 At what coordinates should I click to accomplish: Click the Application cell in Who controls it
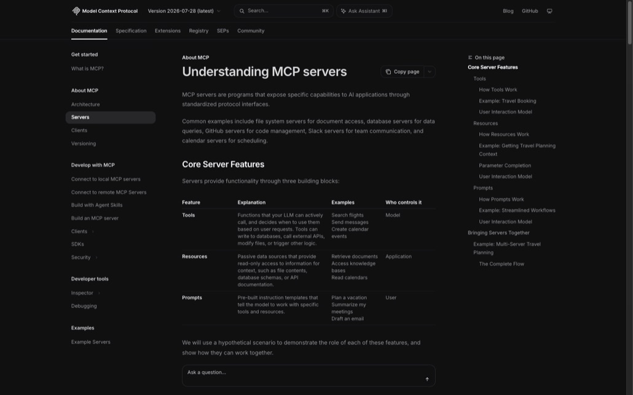[398, 256]
